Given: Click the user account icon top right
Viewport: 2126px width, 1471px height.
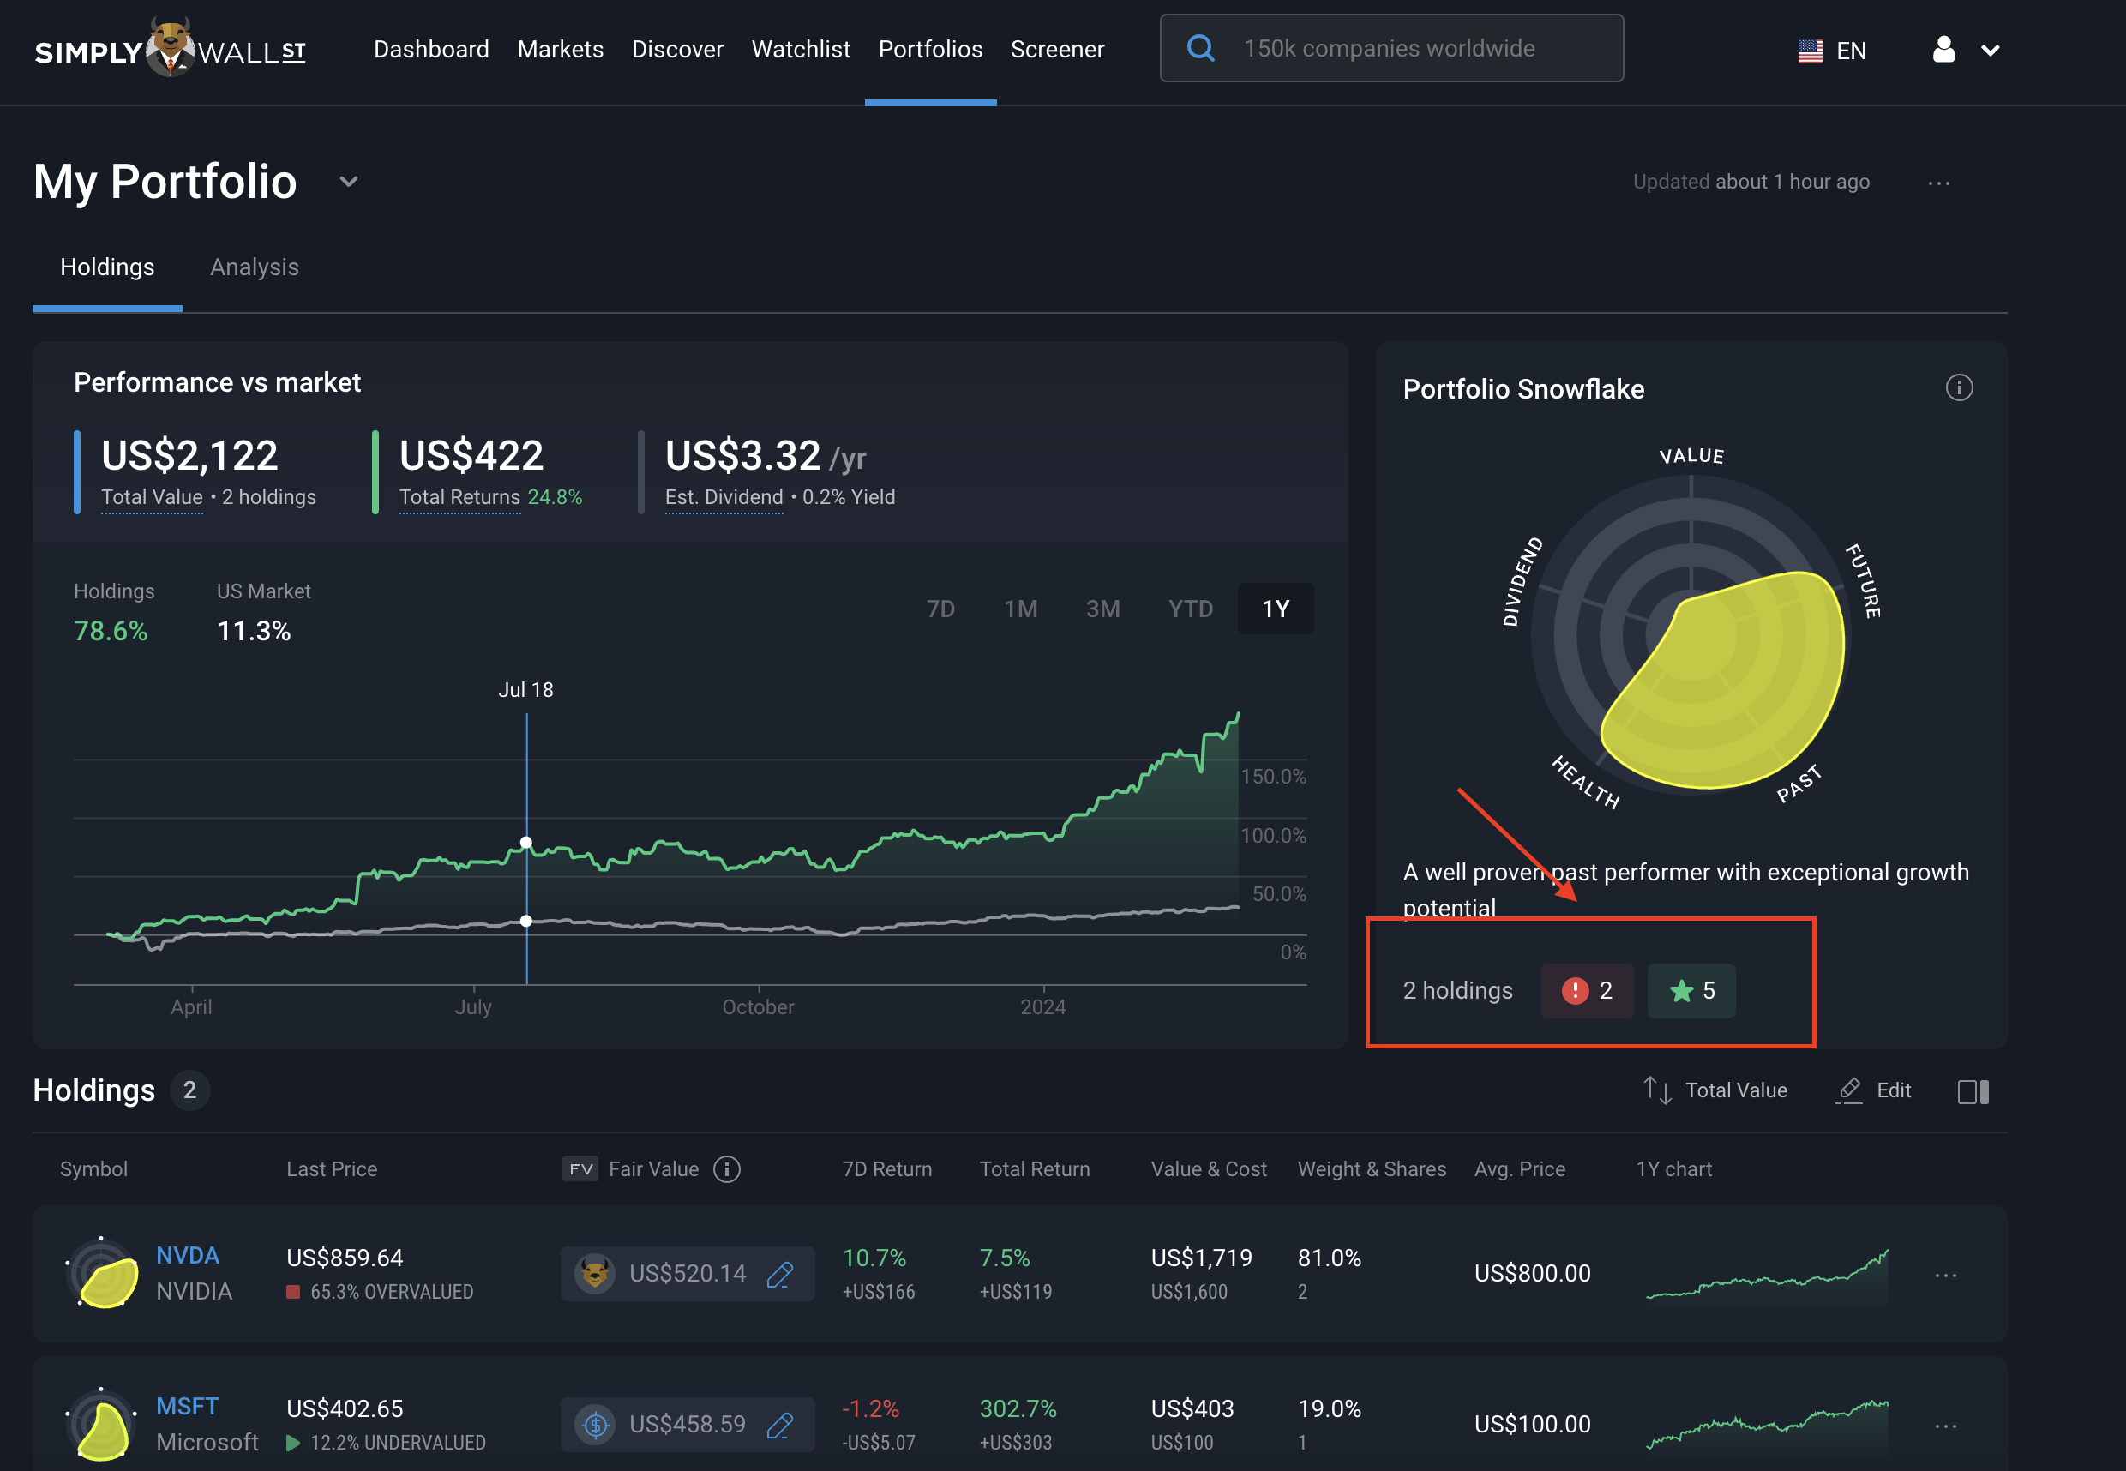Looking at the screenshot, I should (x=1944, y=50).
